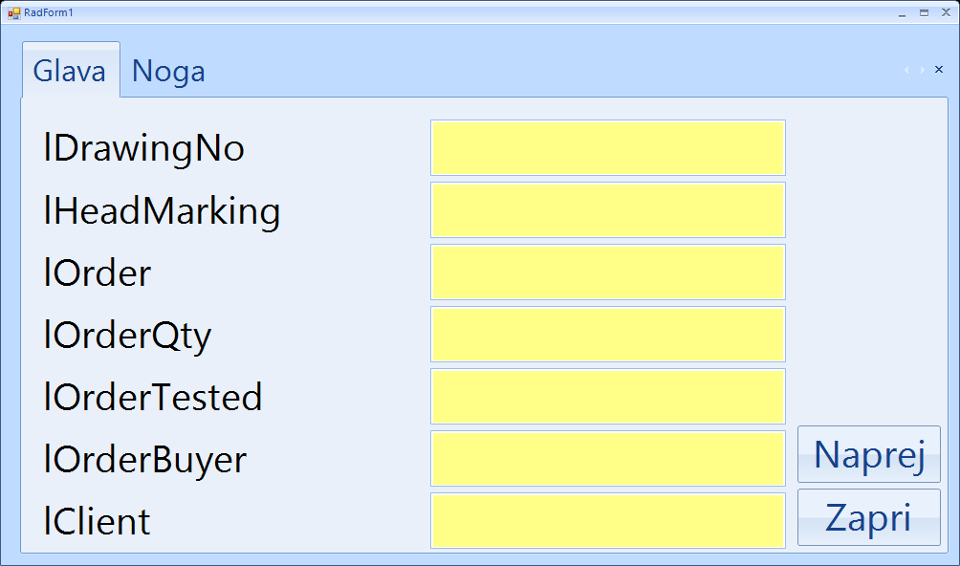
Task: Select the Glava tab
Action: pyautogui.click(x=70, y=72)
